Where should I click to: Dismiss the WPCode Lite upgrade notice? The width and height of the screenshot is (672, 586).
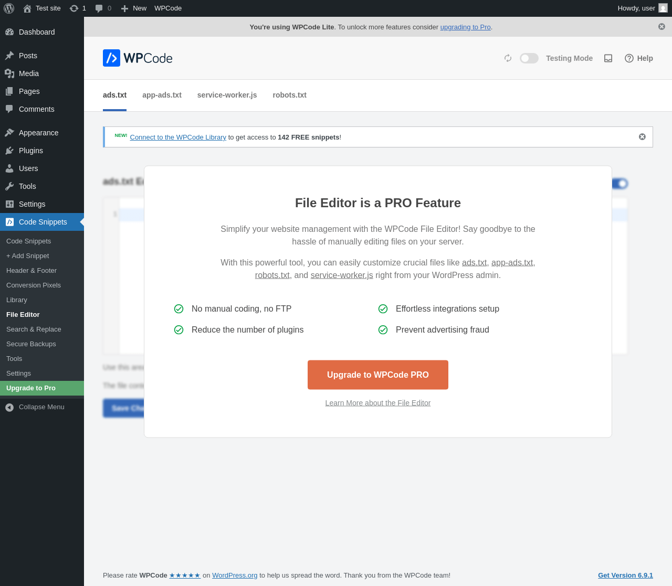(x=661, y=26)
